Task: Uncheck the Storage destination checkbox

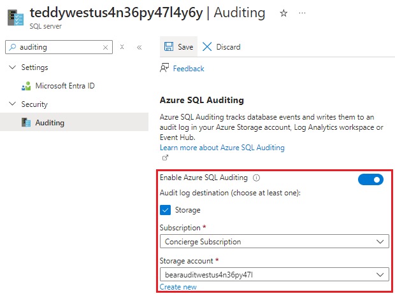Action: (x=165, y=210)
